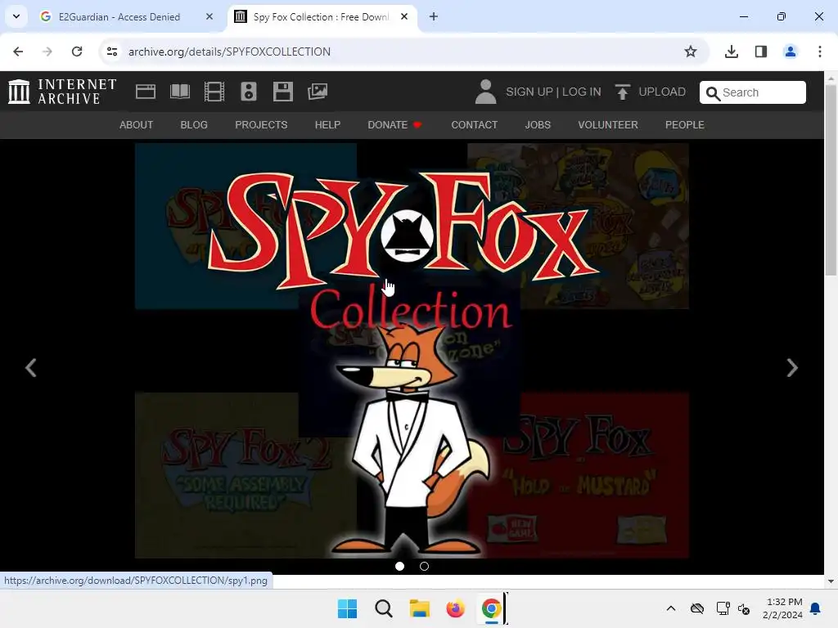This screenshot has width=838, height=628.
Task: View site information icon in address bar
Action: click(x=111, y=52)
